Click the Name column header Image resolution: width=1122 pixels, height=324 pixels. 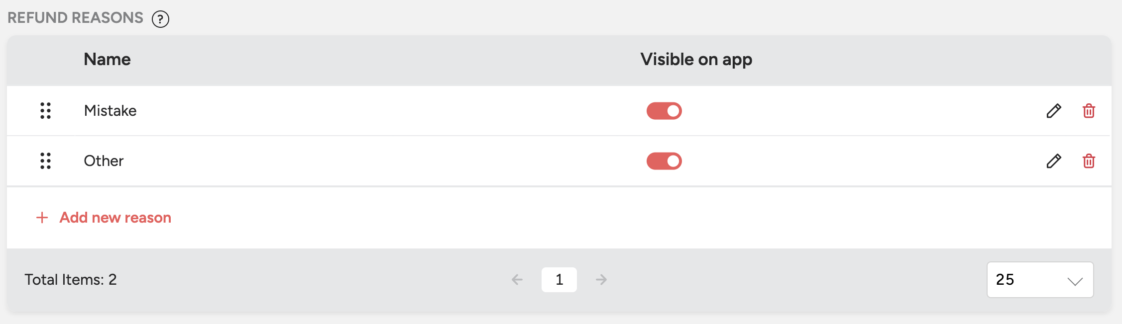pos(107,60)
